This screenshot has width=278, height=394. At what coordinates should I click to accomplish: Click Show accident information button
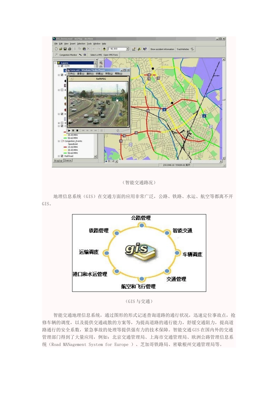[x=162, y=49]
